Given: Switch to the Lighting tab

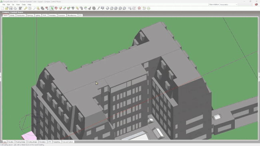Looking at the screenshot, I should click(38, 16).
